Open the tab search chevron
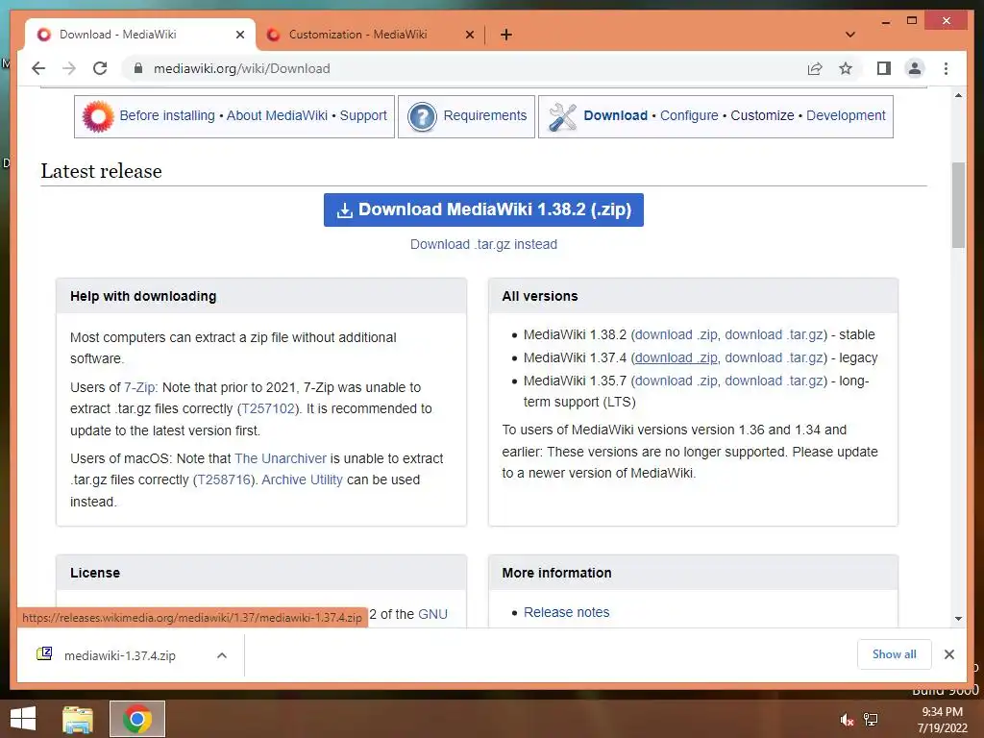 (850, 35)
